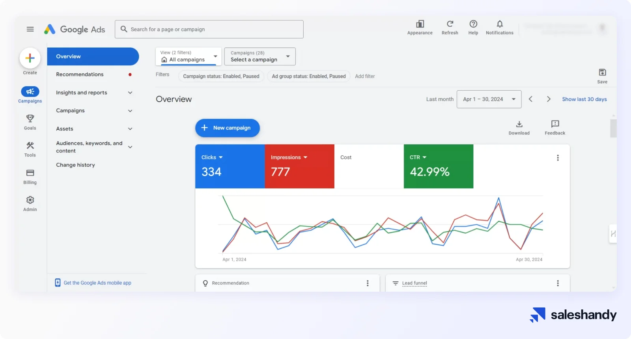Click the Refresh icon
This screenshot has height=339, width=631.
tap(450, 24)
